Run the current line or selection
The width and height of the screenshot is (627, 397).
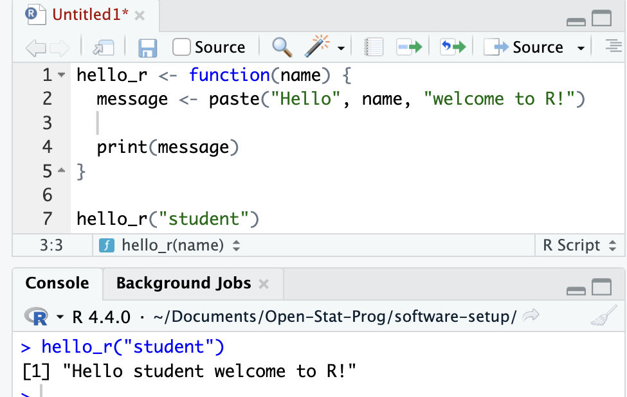point(409,48)
